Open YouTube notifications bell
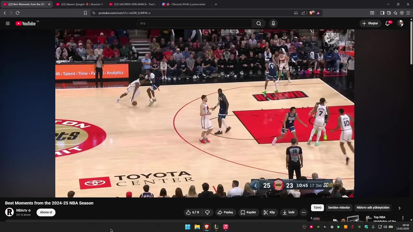Image resolution: width=413 pixels, height=232 pixels. (388, 23)
